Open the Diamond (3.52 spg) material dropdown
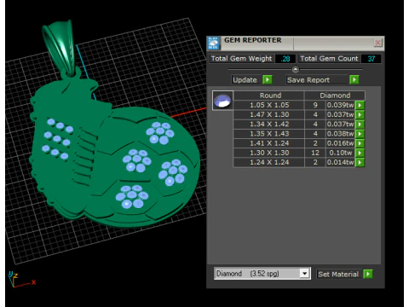Viewport: 409px width, 307px height. [x=304, y=274]
